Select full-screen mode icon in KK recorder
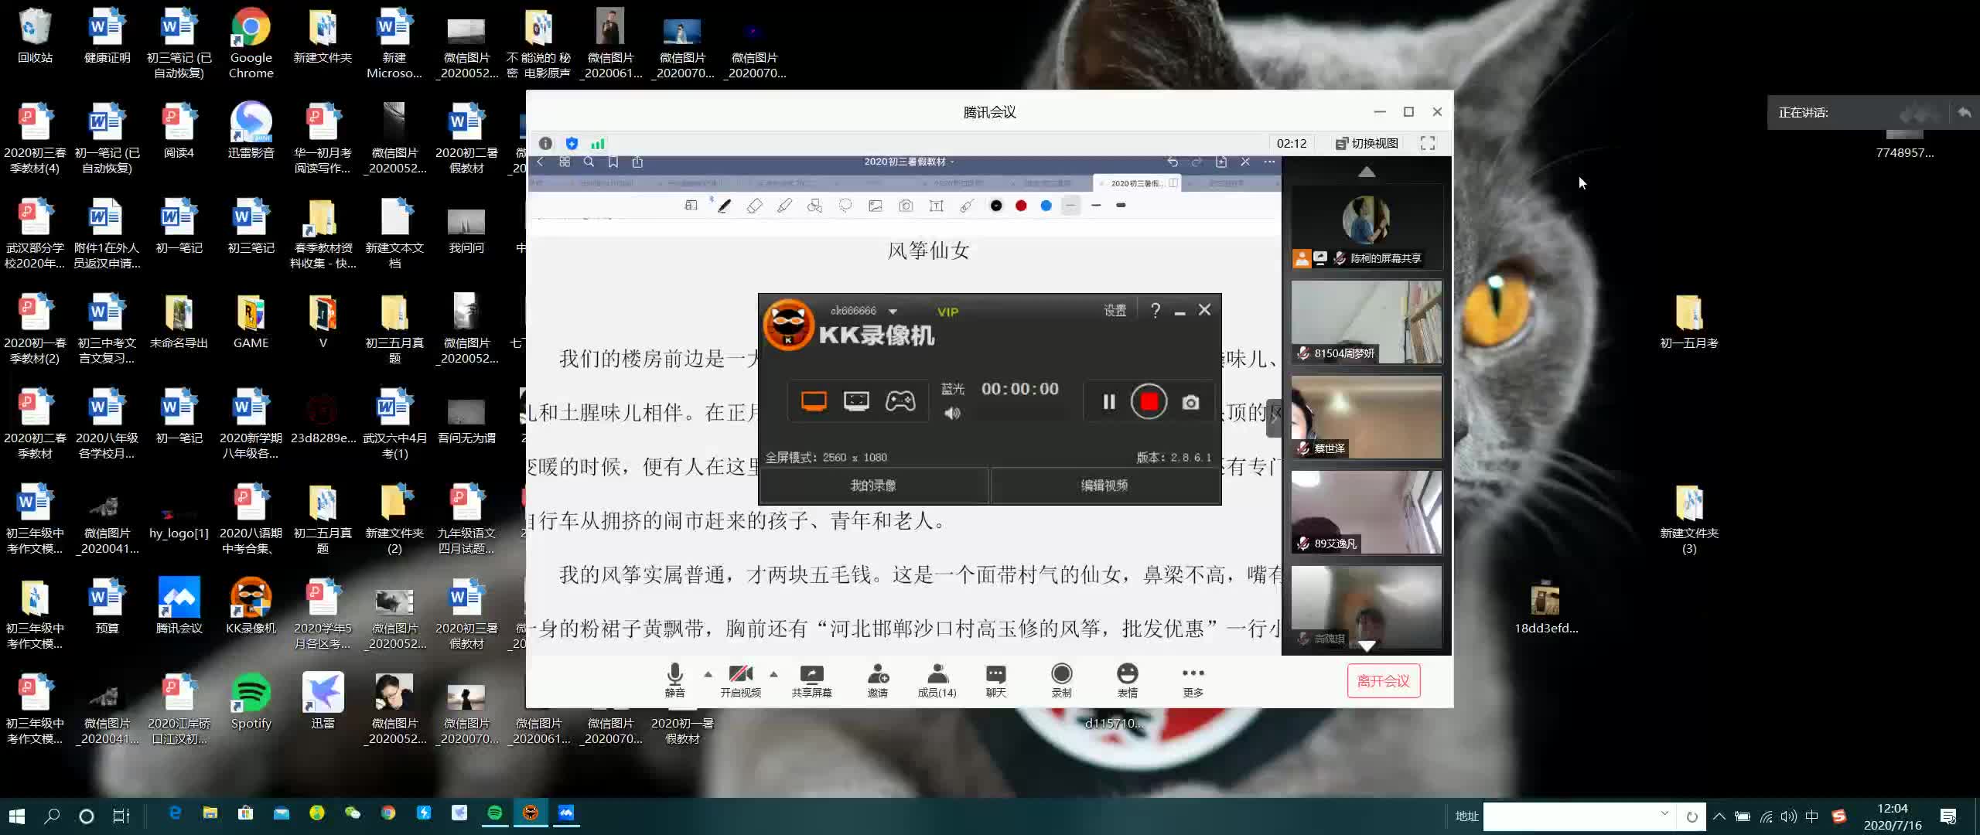 [813, 400]
